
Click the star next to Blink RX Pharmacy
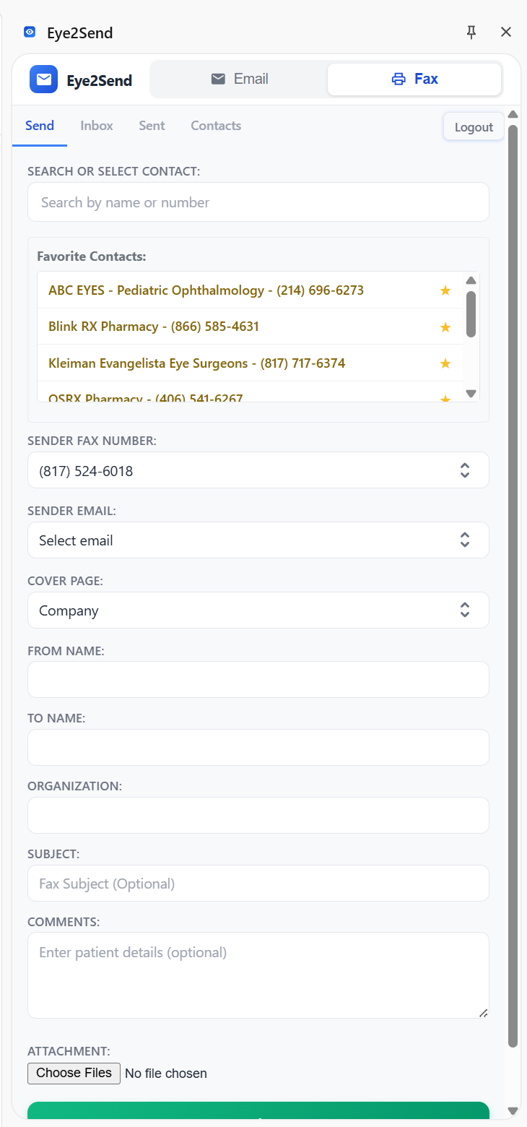click(445, 327)
